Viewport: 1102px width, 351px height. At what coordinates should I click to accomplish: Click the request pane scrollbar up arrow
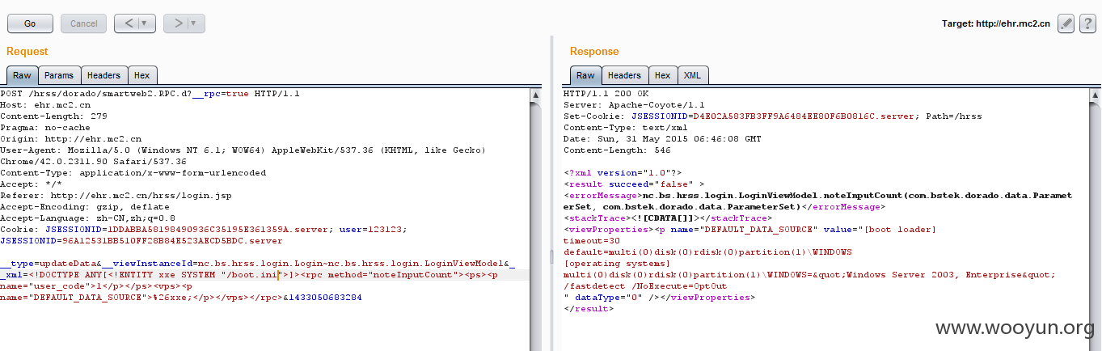[535, 95]
